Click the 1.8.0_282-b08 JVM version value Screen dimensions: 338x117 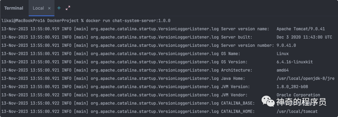[x=292, y=87]
